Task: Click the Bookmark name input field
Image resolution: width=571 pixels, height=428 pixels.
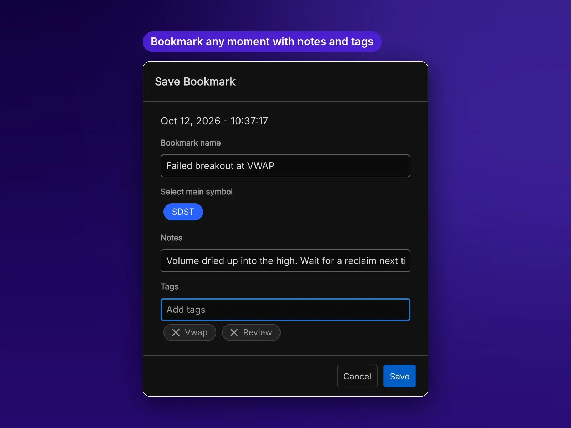Action: point(285,166)
